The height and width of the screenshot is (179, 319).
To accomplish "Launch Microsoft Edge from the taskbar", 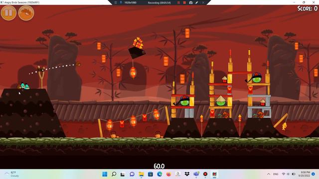I will click(x=159, y=174).
